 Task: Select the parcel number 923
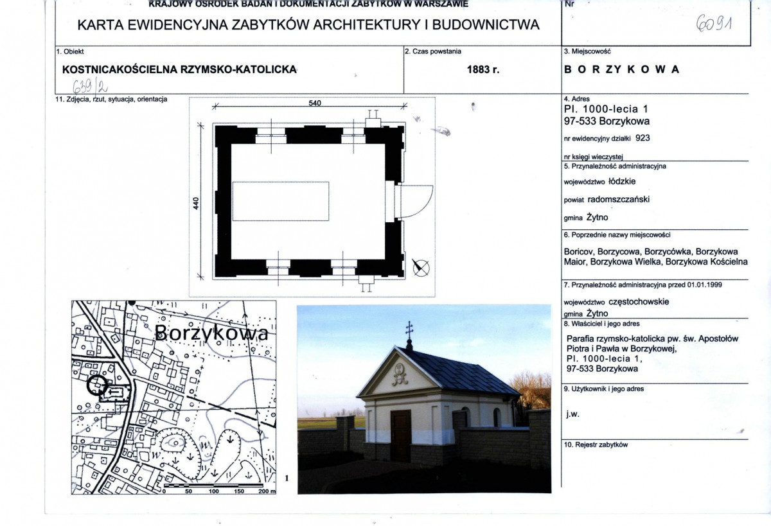click(643, 137)
